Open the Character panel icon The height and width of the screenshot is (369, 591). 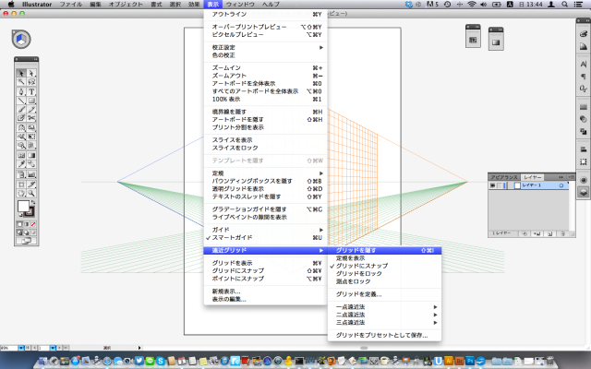[x=583, y=64]
